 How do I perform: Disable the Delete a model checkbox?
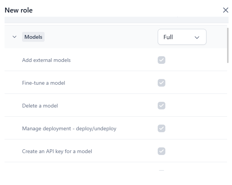coord(162,106)
